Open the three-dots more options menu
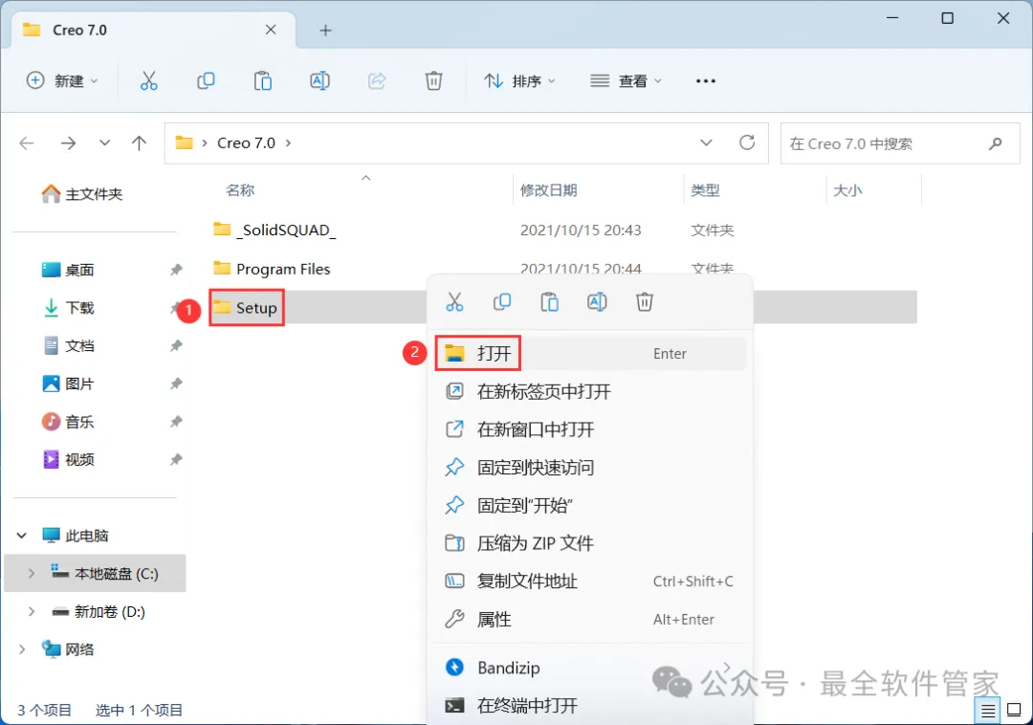The width and height of the screenshot is (1033, 725). (706, 81)
